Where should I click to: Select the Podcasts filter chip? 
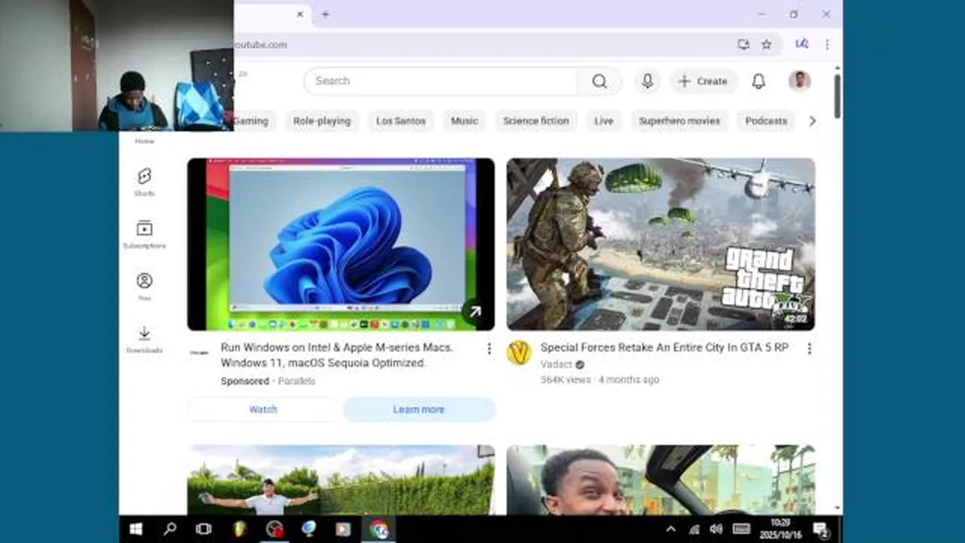pos(766,121)
